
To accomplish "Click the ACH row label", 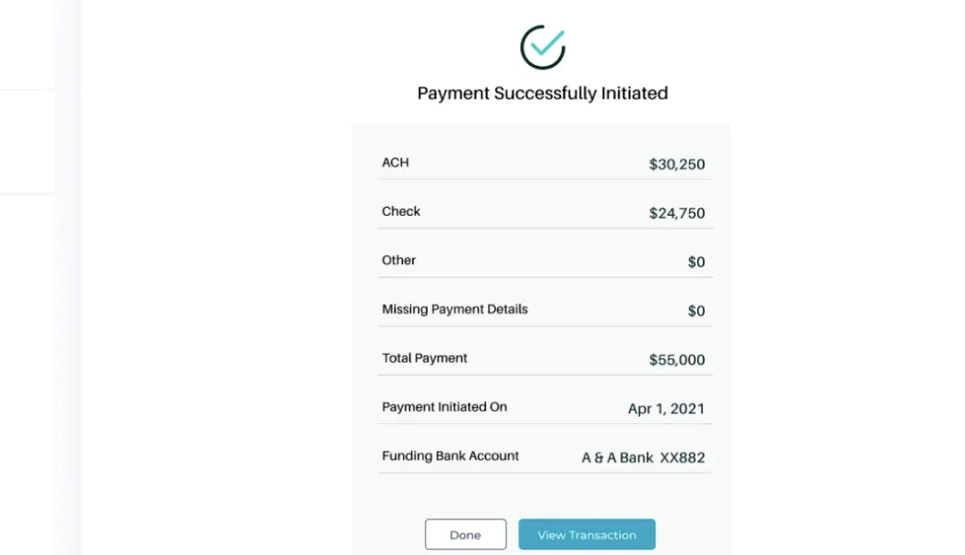I will [395, 163].
